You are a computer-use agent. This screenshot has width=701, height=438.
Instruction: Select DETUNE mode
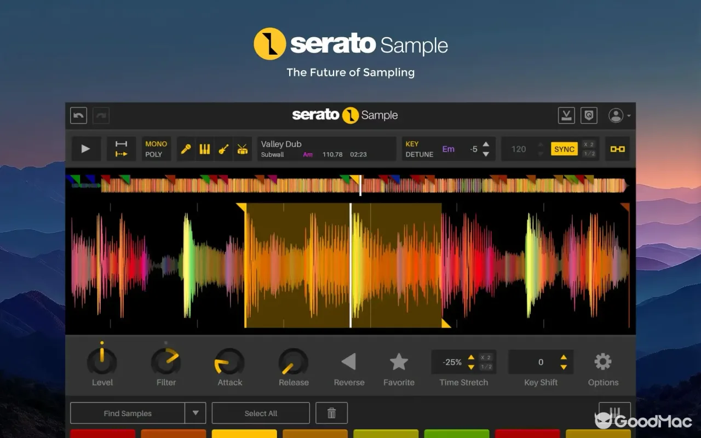click(x=420, y=154)
